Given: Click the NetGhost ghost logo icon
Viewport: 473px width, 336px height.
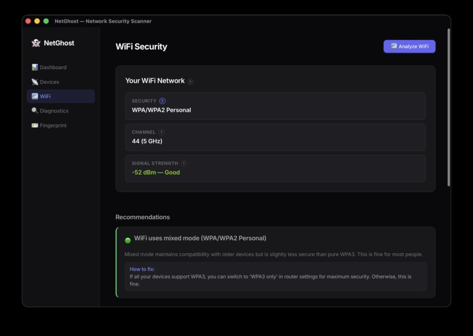Looking at the screenshot, I should click(36, 43).
